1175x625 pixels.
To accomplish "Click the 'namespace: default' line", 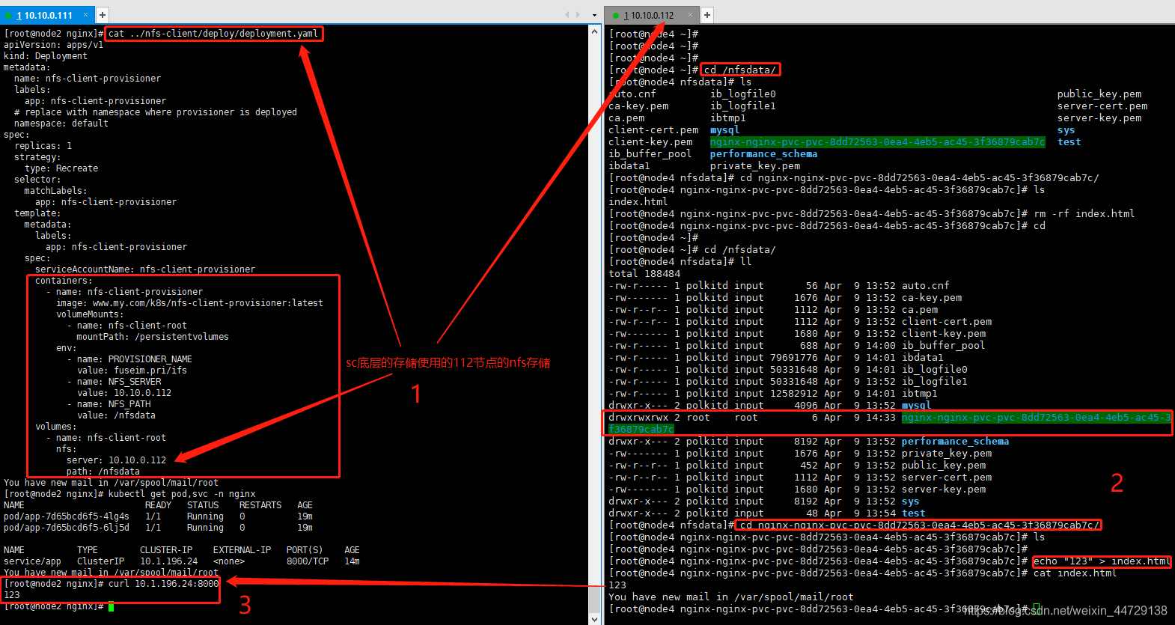I will tap(61, 124).
